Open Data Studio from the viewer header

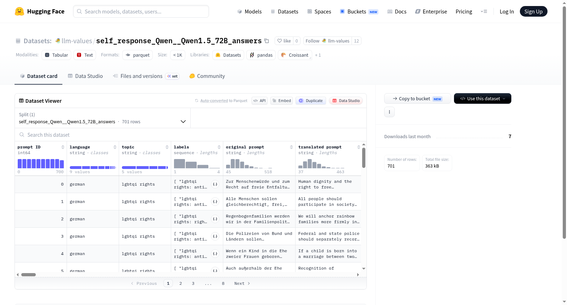[x=346, y=101]
